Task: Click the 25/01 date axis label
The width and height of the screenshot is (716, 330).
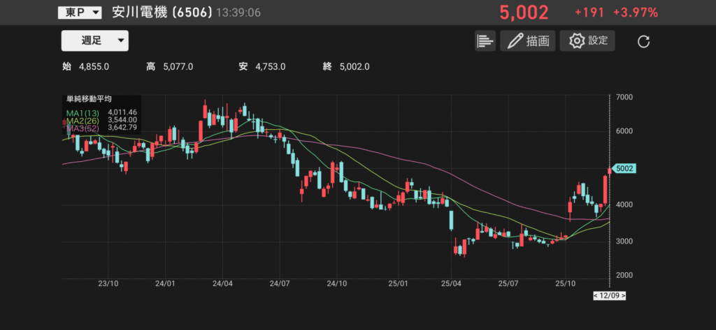Action: [x=398, y=284]
